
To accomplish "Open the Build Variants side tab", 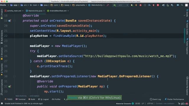I will coord(2,37).
